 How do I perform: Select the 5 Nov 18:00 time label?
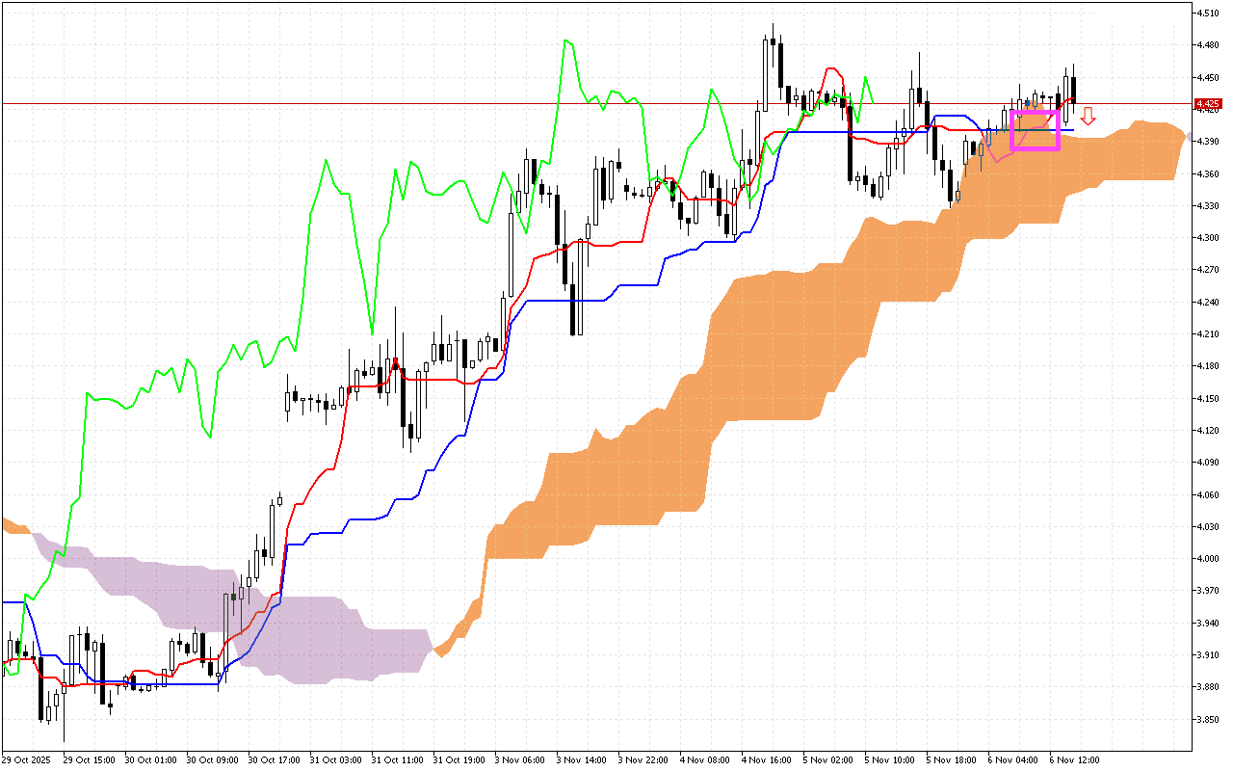click(952, 760)
